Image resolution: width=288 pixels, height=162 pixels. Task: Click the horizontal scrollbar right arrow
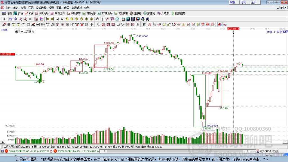click(x=247, y=151)
